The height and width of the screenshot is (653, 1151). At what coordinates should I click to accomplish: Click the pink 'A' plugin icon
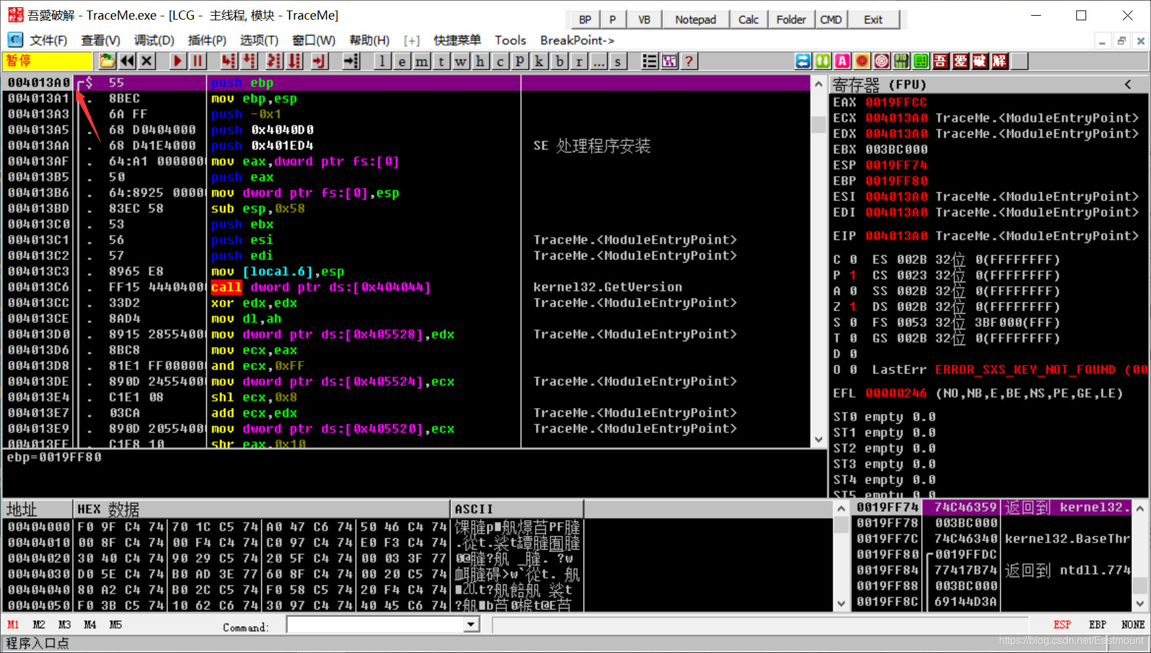point(842,61)
